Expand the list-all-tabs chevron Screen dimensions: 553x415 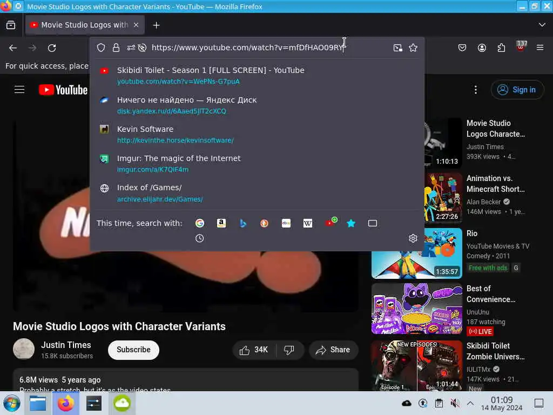(542, 25)
